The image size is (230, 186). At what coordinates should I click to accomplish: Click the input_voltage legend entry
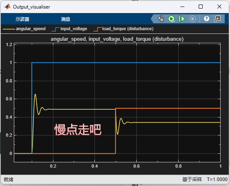pos(69,29)
